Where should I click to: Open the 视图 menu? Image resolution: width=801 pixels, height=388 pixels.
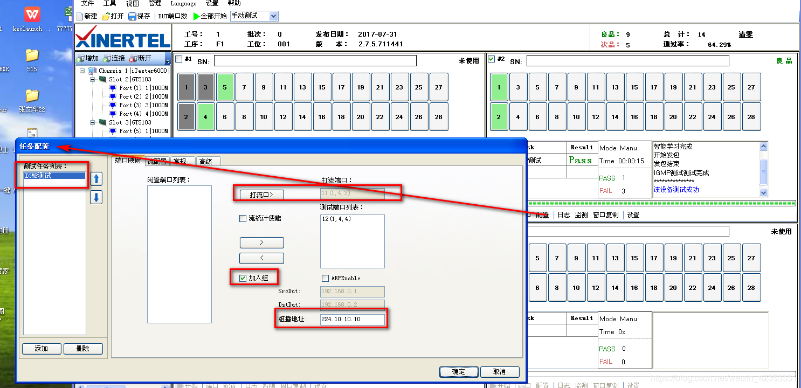132,3
